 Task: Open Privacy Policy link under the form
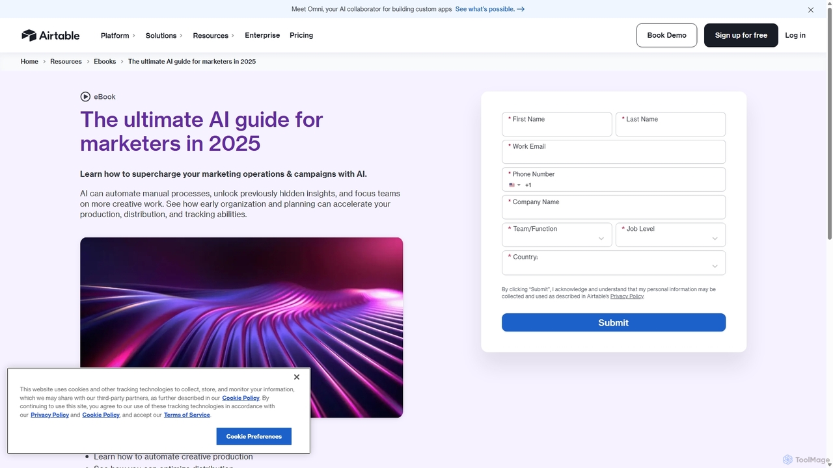(627, 296)
